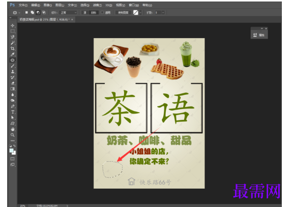This screenshot has width=290, height=207.
Task: Set the patch option to 源
Action: point(85,13)
